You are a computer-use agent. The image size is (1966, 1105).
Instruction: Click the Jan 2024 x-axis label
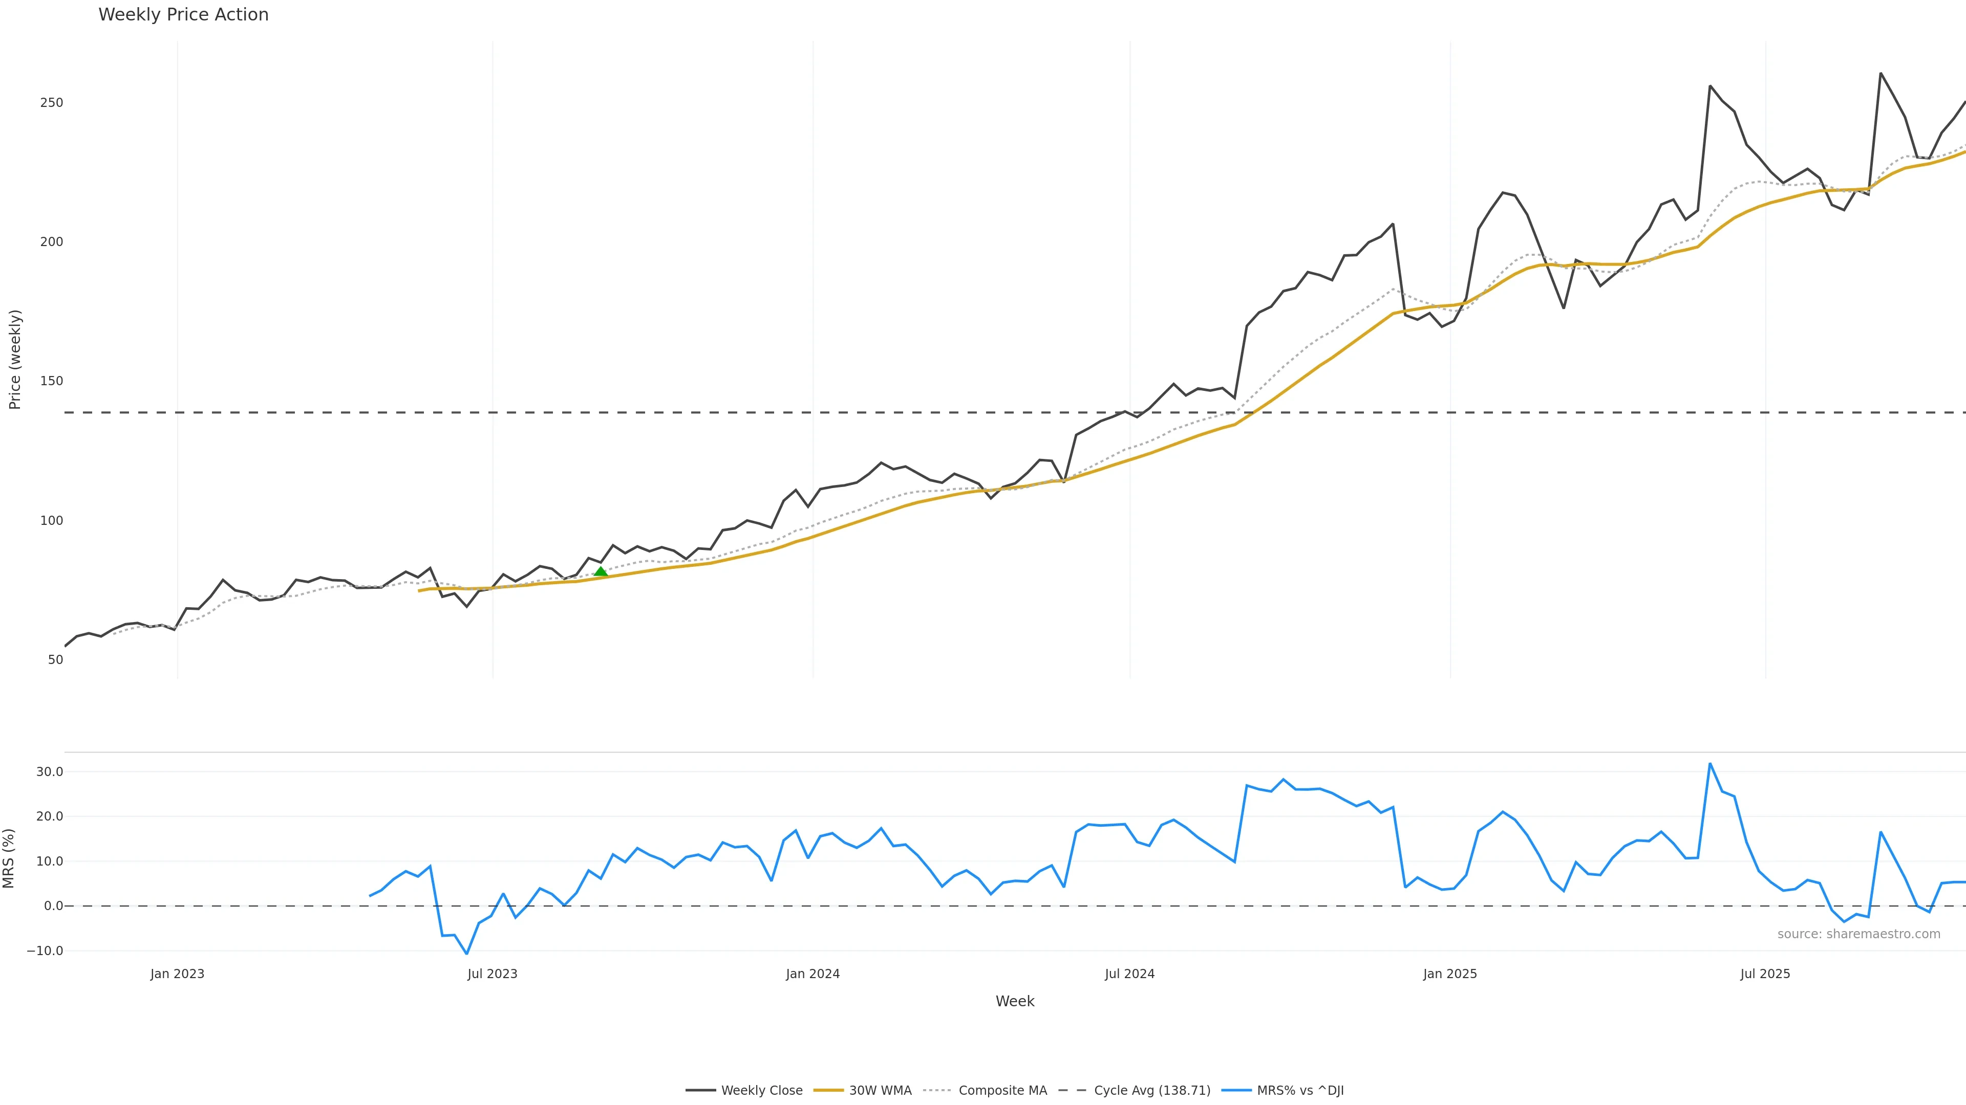click(x=813, y=974)
